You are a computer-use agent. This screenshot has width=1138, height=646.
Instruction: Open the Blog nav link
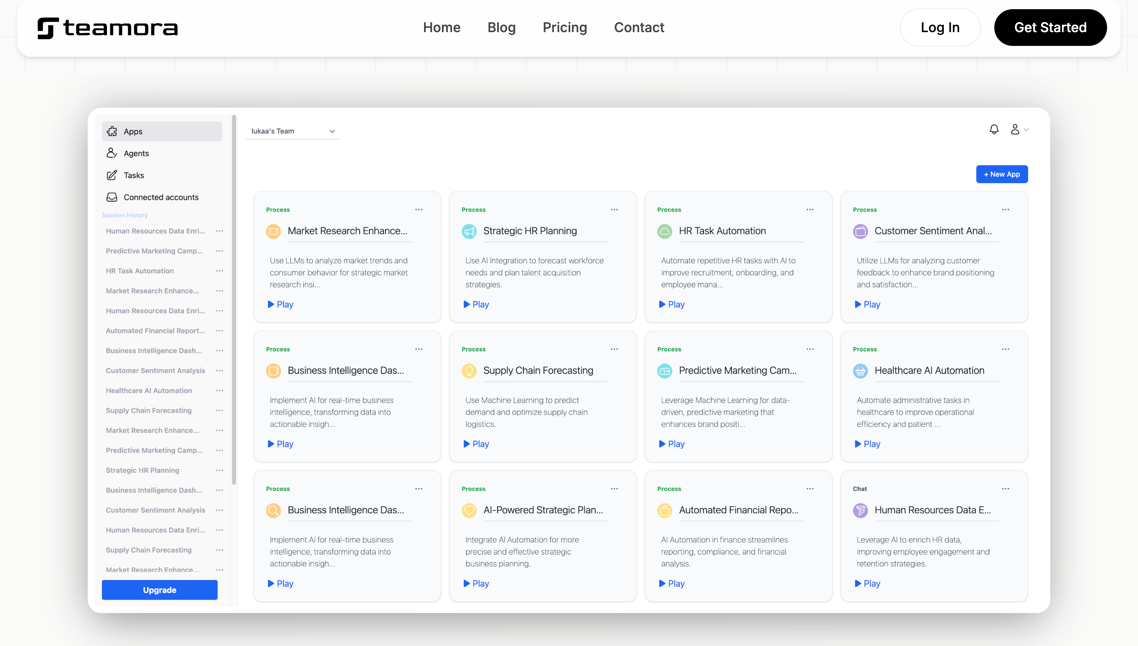501,28
